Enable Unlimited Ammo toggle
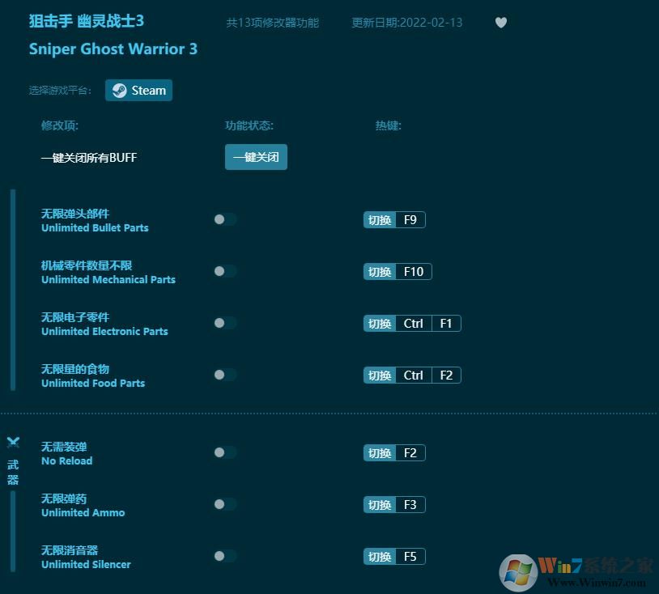The width and height of the screenshot is (659, 594). [x=224, y=504]
